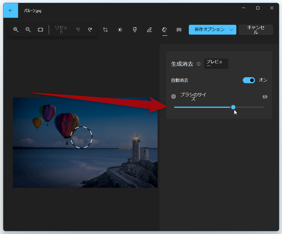Click the brush size target icon
This screenshot has height=234, width=282.
pos(173,97)
